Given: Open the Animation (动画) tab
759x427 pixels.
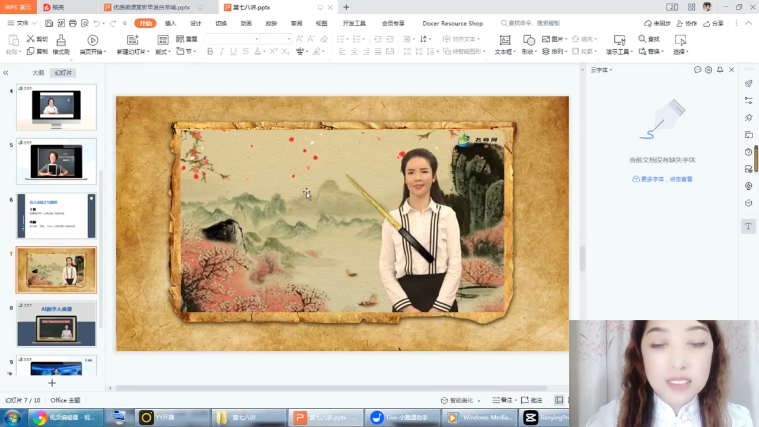Looking at the screenshot, I should pos(246,24).
